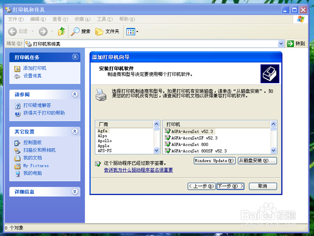Select Alps in the manufacturer list

102,136
